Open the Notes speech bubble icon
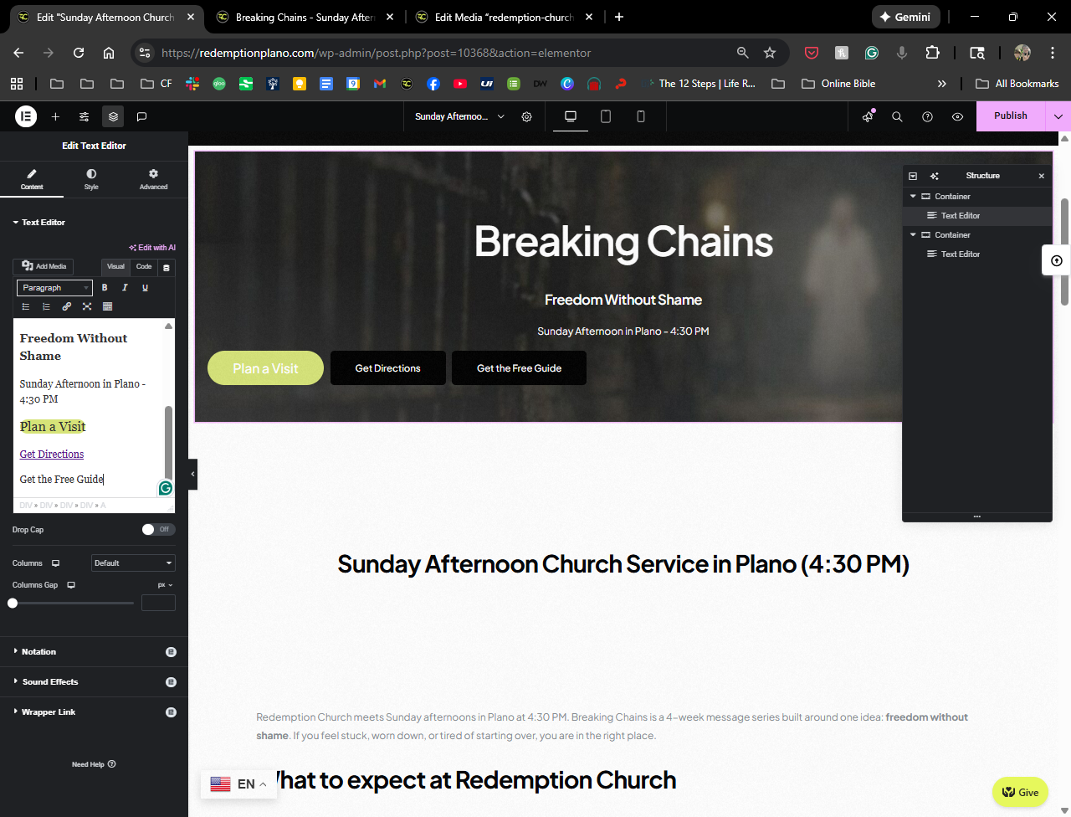The height and width of the screenshot is (817, 1071). pyautogui.click(x=142, y=116)
